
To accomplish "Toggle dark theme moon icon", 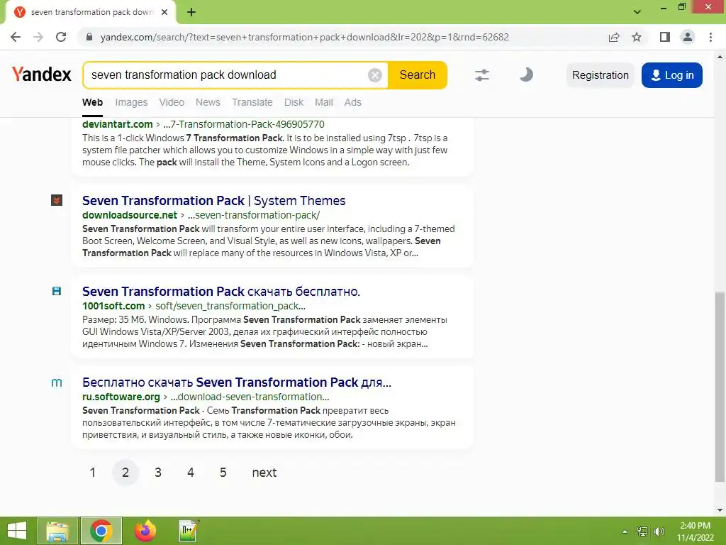I will point(526,75).
